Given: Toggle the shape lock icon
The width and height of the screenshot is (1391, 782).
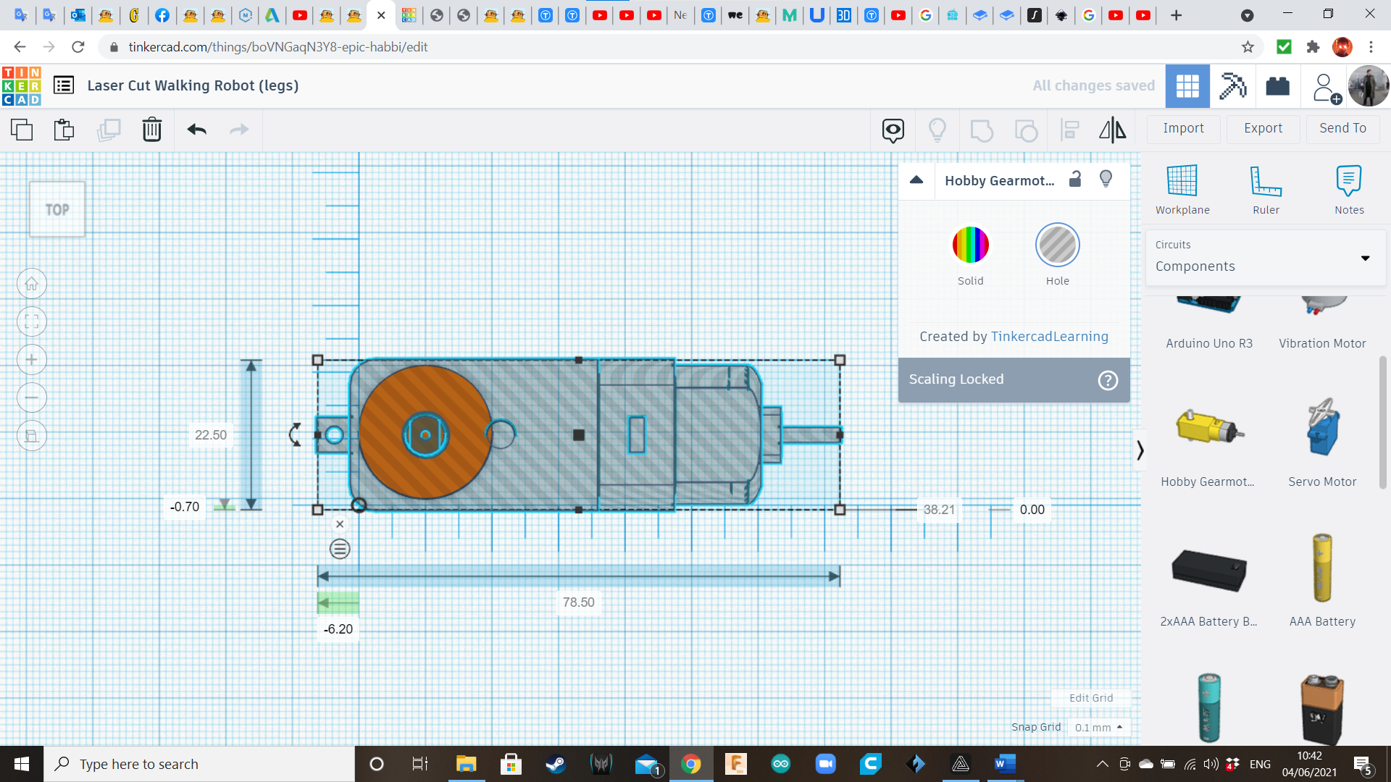Looking at the screenshot, I should tap(1075, 180).
